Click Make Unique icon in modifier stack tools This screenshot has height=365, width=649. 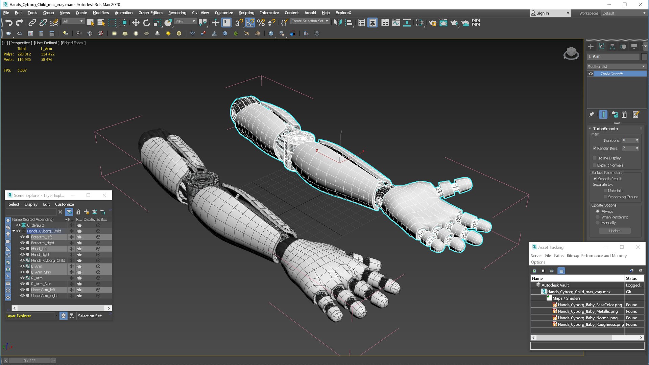(x=615, y=115)
